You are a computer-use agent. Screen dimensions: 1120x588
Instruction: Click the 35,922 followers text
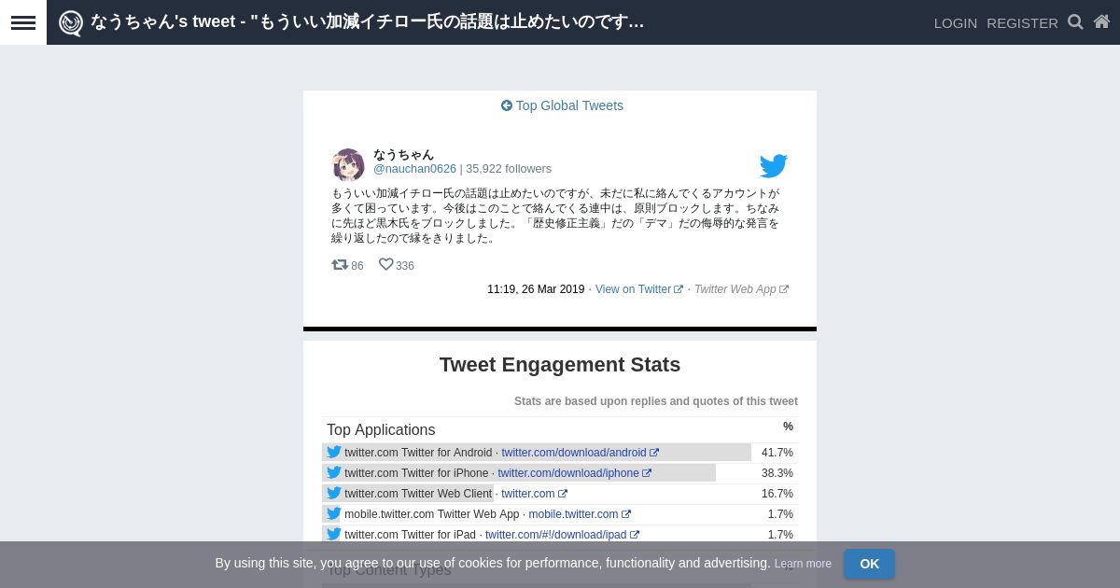coord(509,169)
